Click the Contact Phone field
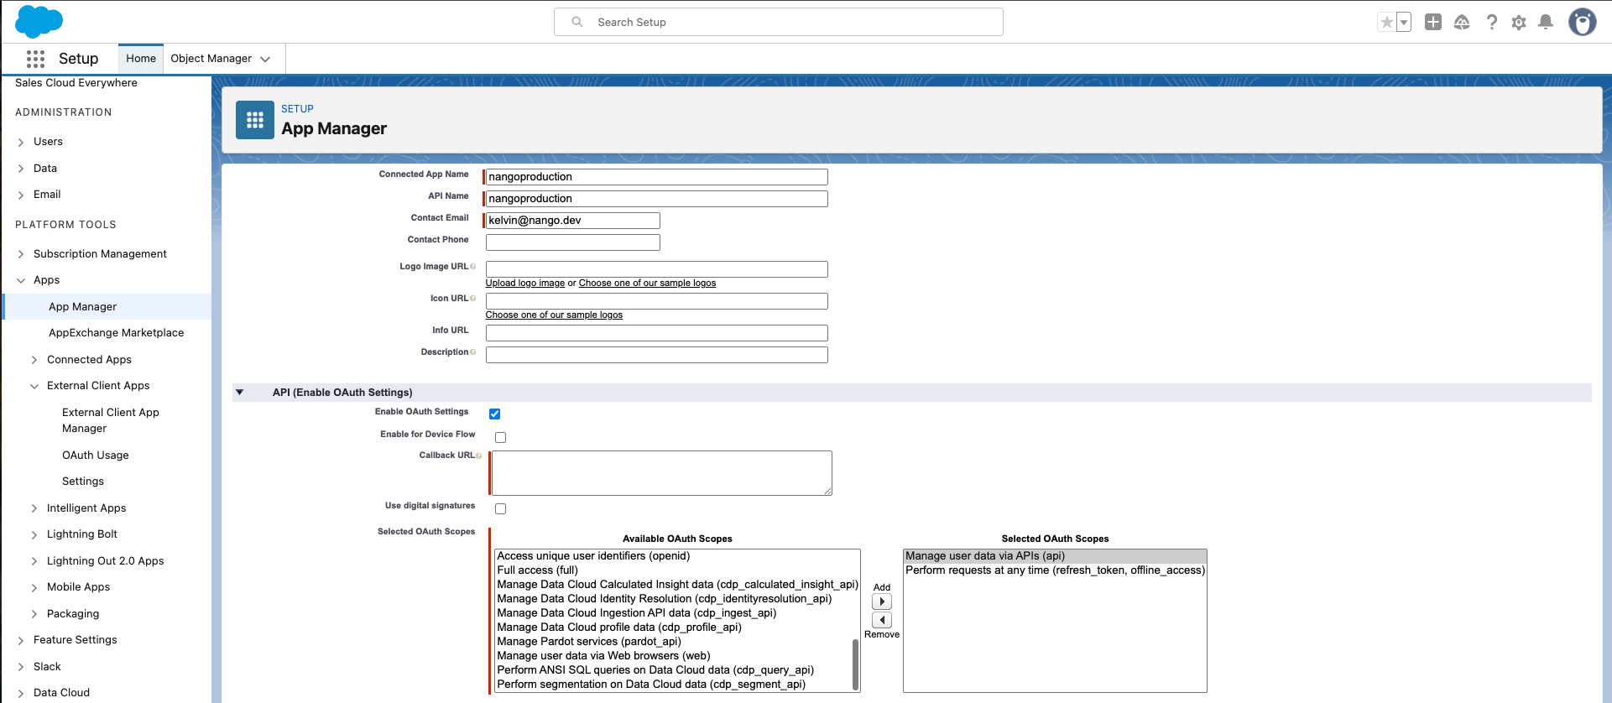 572,242
